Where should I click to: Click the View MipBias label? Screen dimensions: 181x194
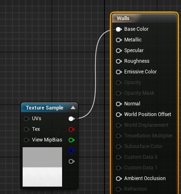click(47, 140)
